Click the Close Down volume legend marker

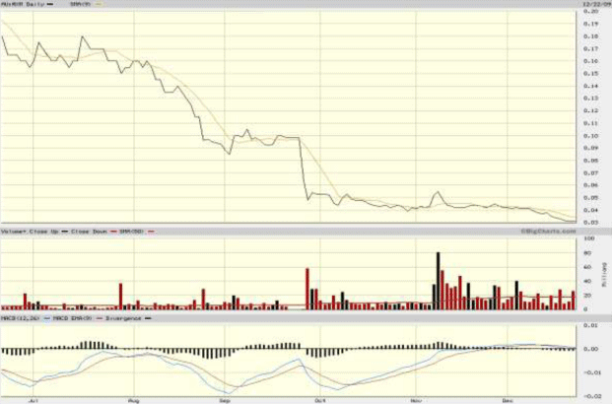click(114, 232)
